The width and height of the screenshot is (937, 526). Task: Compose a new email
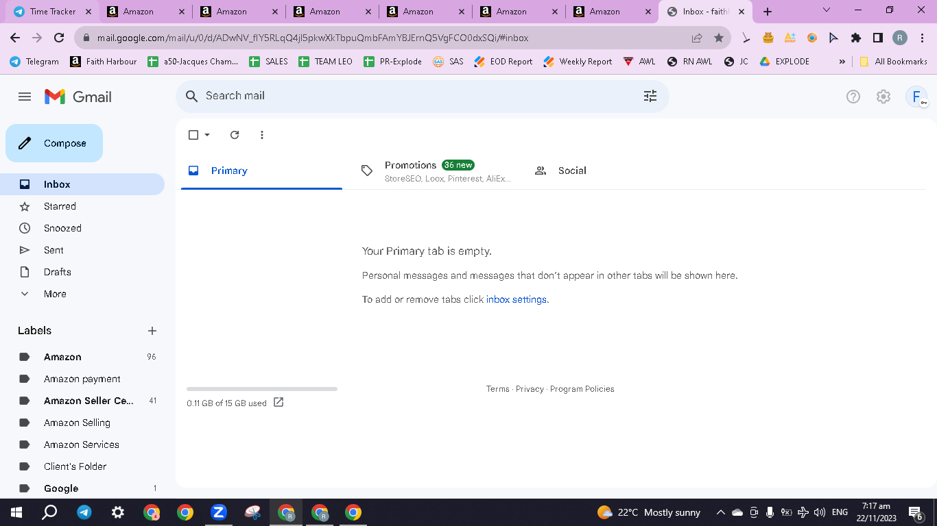tap(54, 143)
